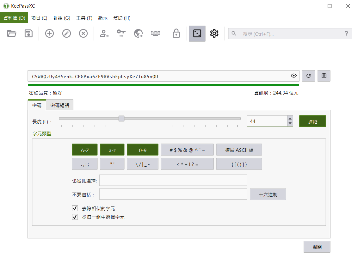358x271 pixels.
Task: Copy password key icon in toolbar
Action: point(121,34)
